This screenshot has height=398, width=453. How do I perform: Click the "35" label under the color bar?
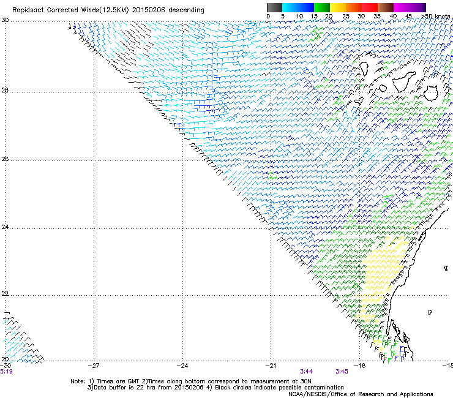click(377, 17)
